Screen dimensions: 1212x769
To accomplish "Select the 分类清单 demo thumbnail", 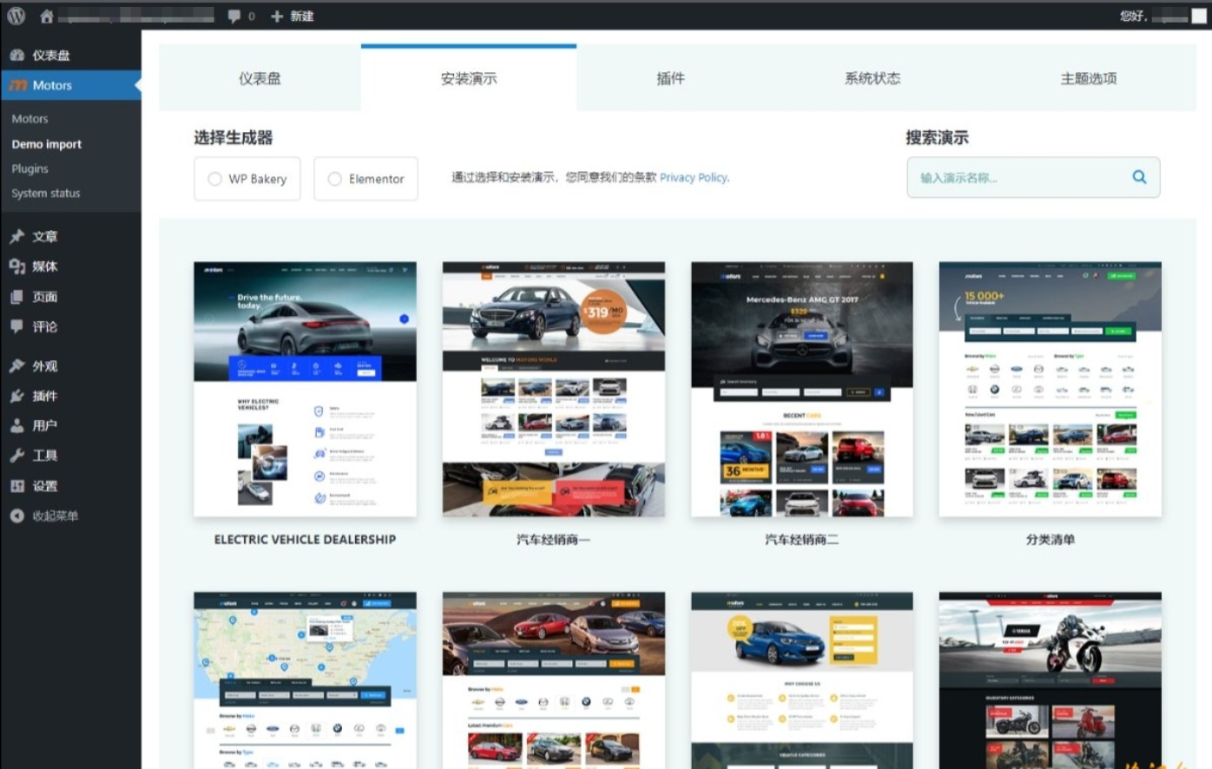I will (1051, 389).
